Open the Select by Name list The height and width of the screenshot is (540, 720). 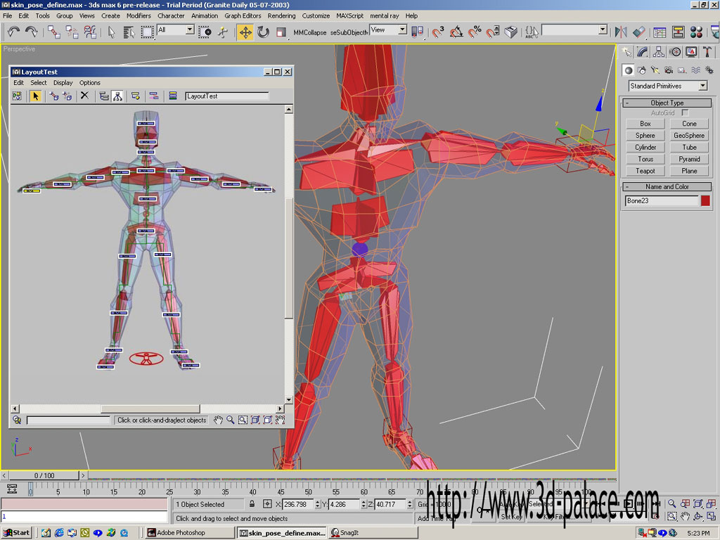[129, 32]
